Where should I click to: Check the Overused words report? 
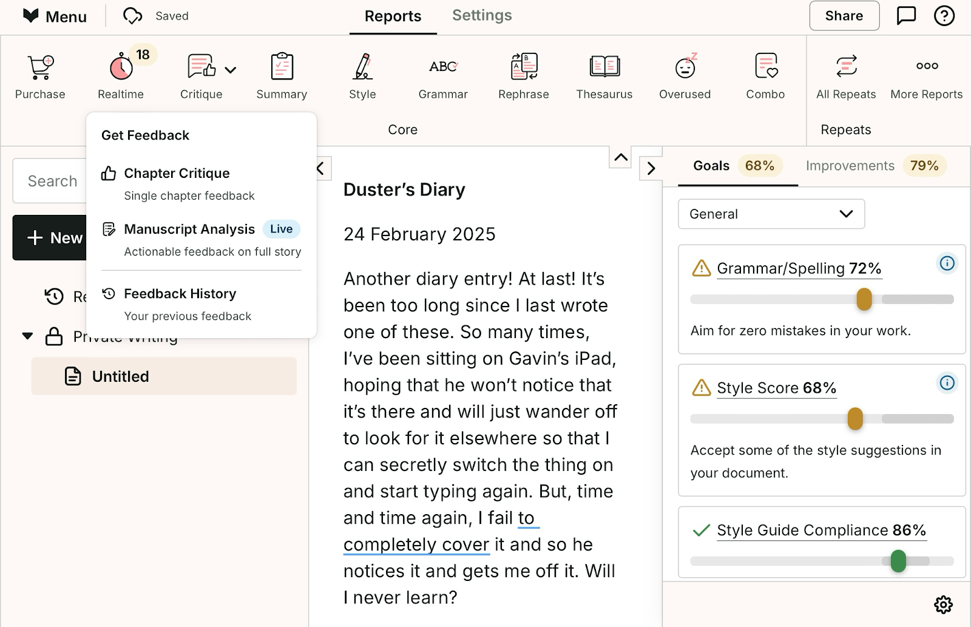685,73
